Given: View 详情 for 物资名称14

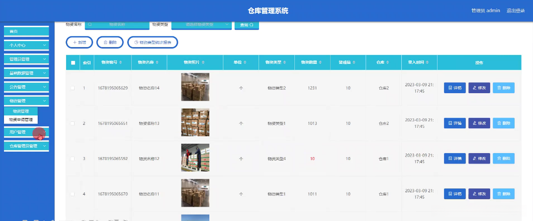Looking at the screenshot, I should tap(455, 88).
